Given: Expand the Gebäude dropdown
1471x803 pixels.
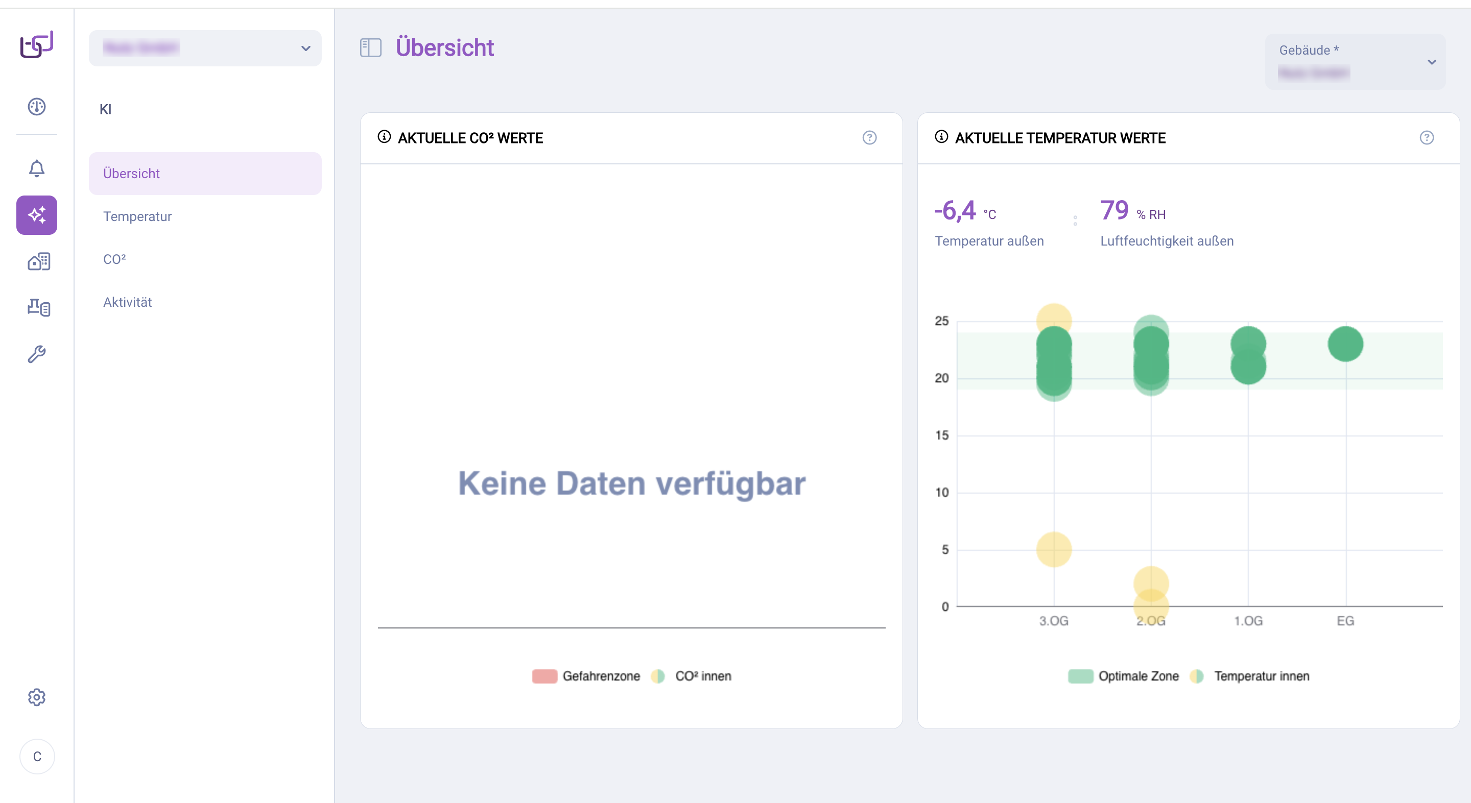Looking at the screenshot, I should pos(1356,62).
